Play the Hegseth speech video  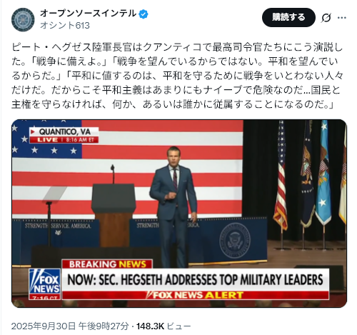[x=179, y=214]
